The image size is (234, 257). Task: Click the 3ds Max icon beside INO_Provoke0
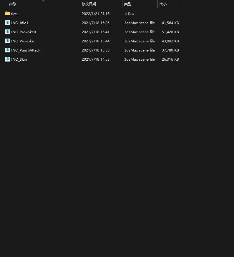point(8,32)
